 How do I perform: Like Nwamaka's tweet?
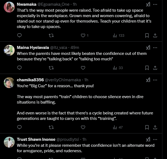[x=83, y=35]
